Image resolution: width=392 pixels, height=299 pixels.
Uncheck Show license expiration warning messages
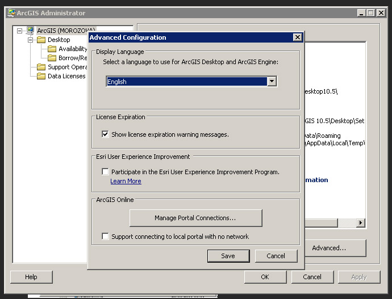coord(105,134)
